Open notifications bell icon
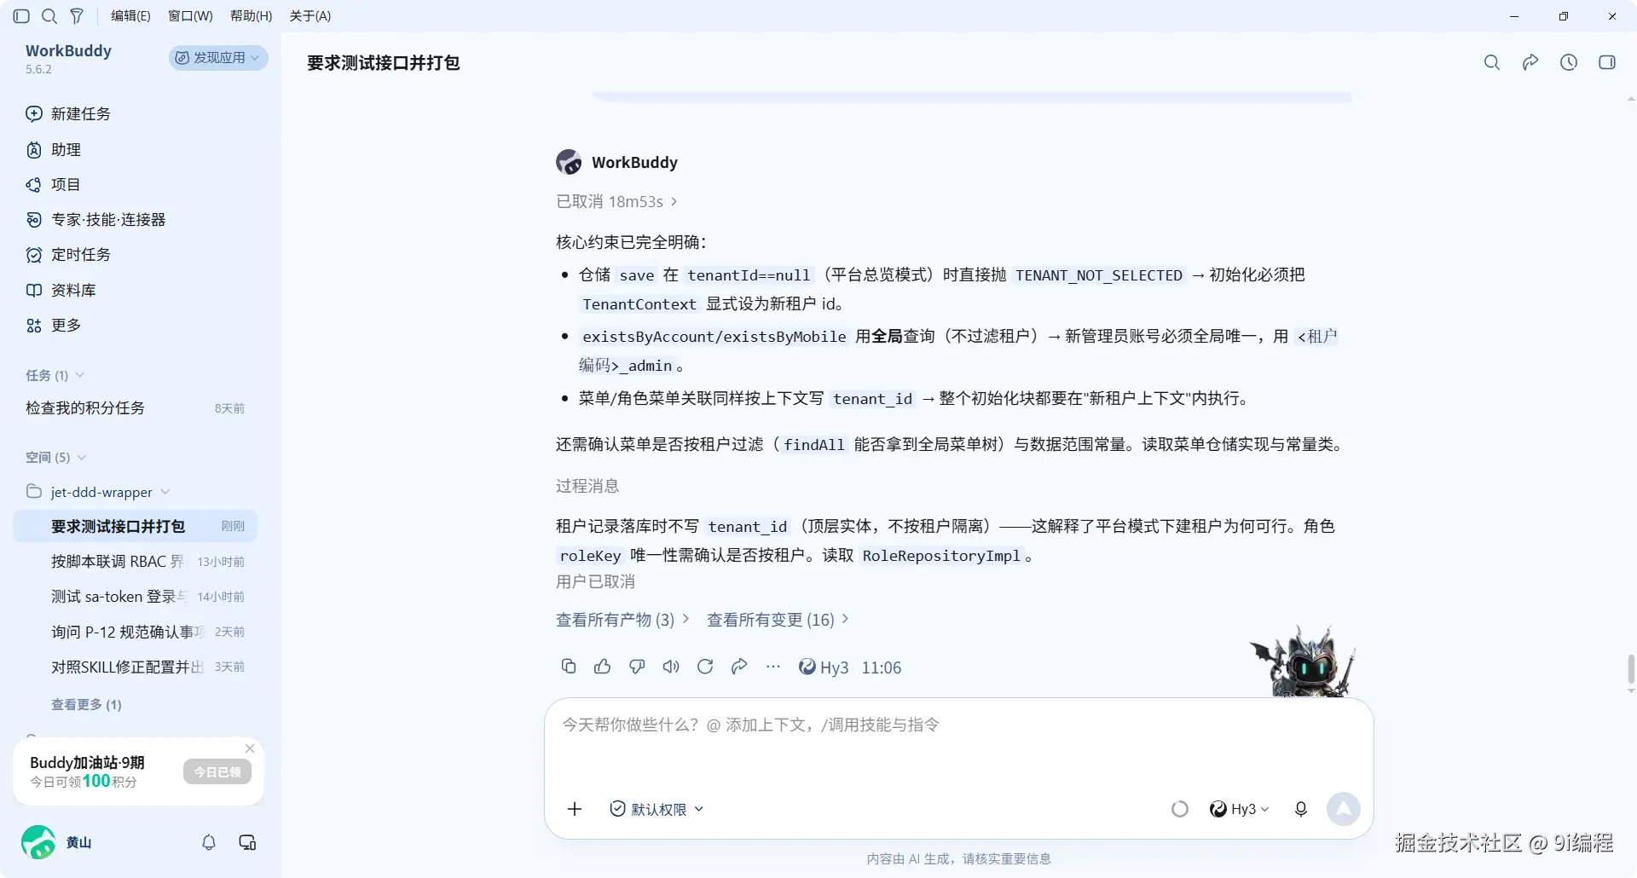 (x=209, y=842)
